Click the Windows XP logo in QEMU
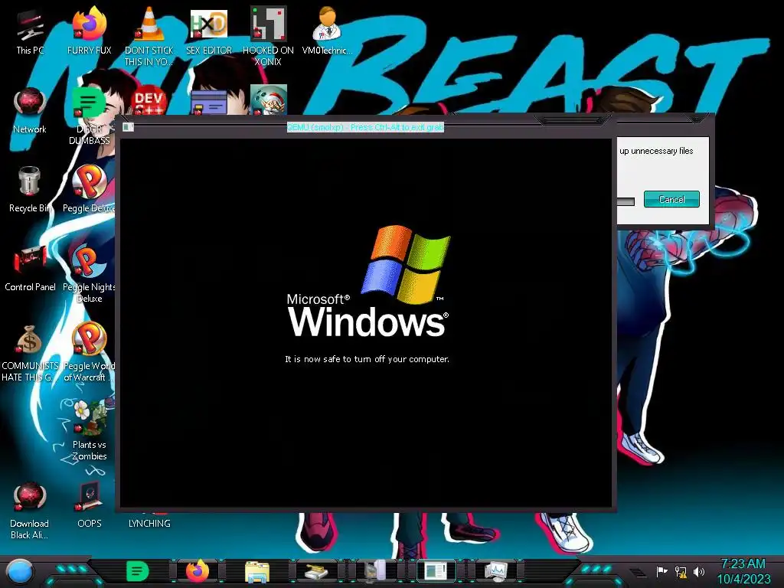The image size is (784, 588). 368,281
